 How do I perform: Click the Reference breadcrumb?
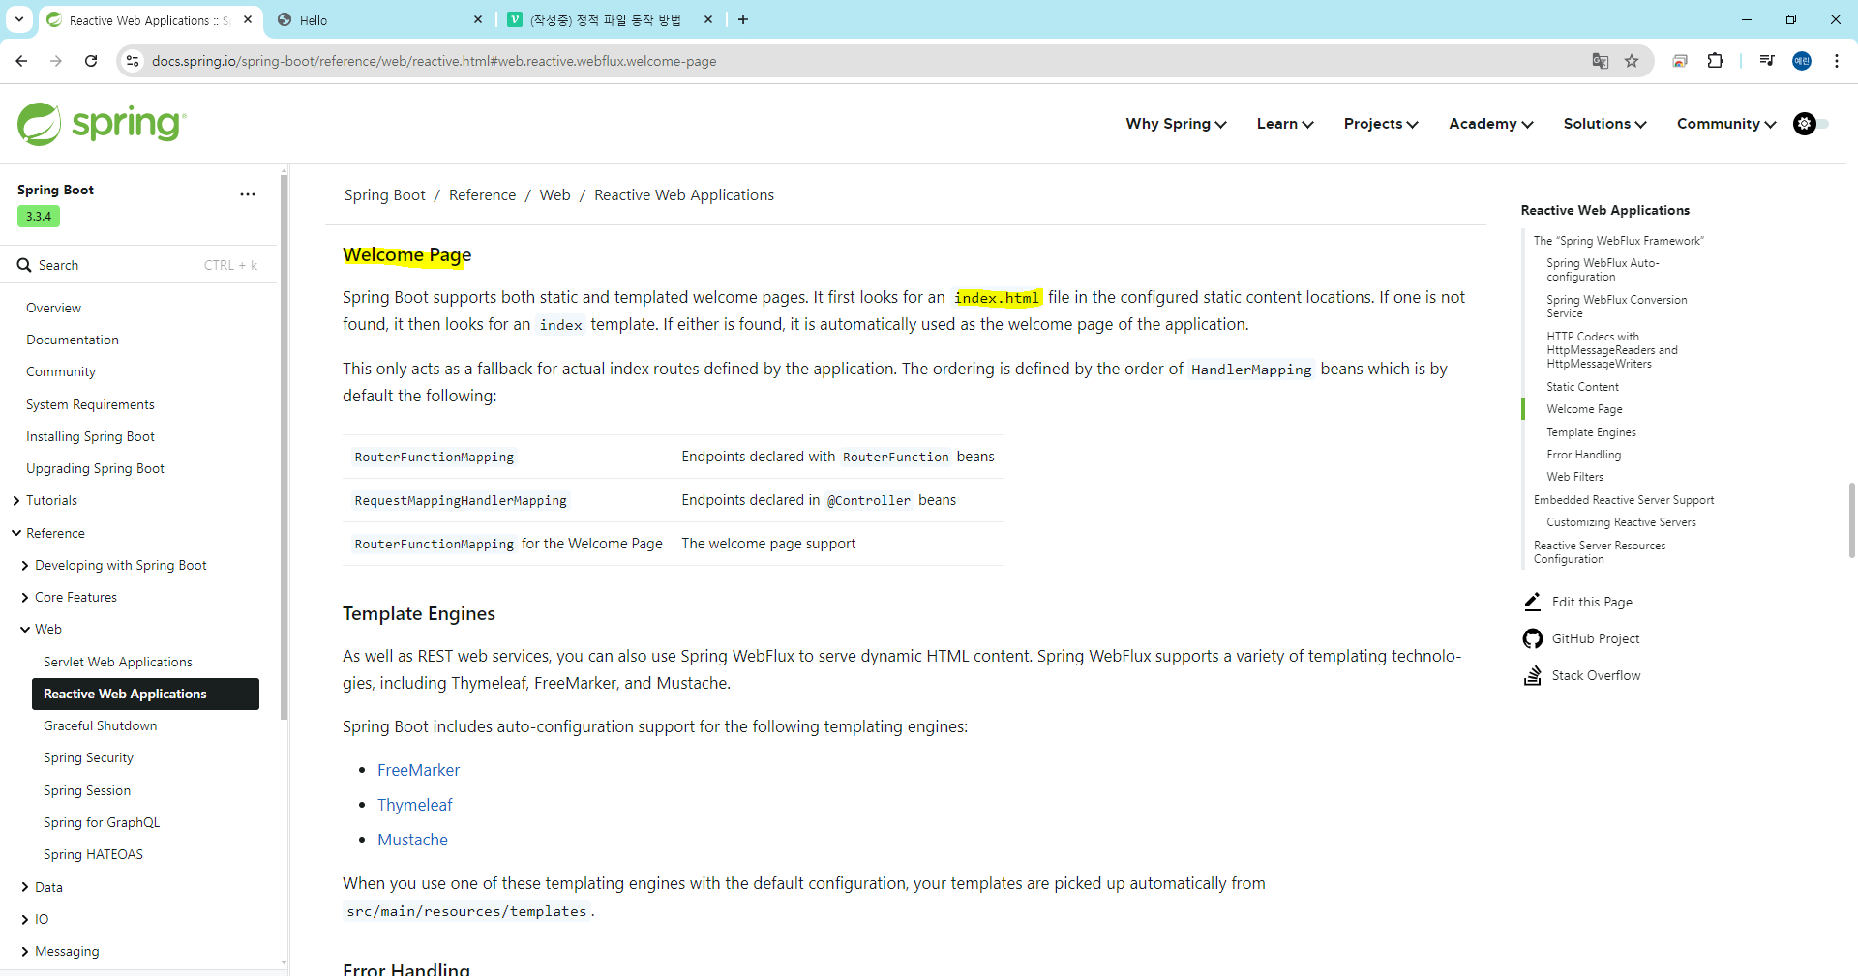tap(482, 195)
